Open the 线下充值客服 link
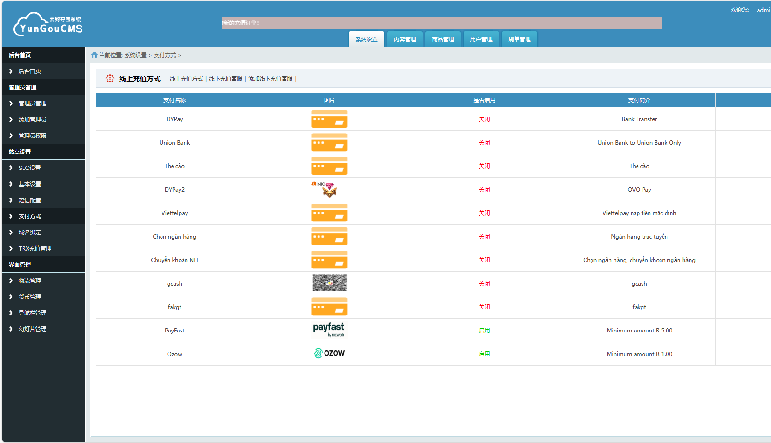The image size is (771, 443). pyautogui.click(x=226, y=79)
